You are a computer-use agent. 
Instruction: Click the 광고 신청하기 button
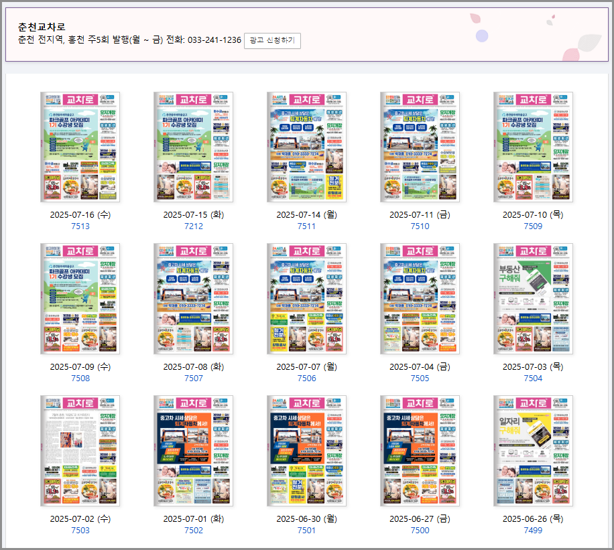click(x=272, y=40)
